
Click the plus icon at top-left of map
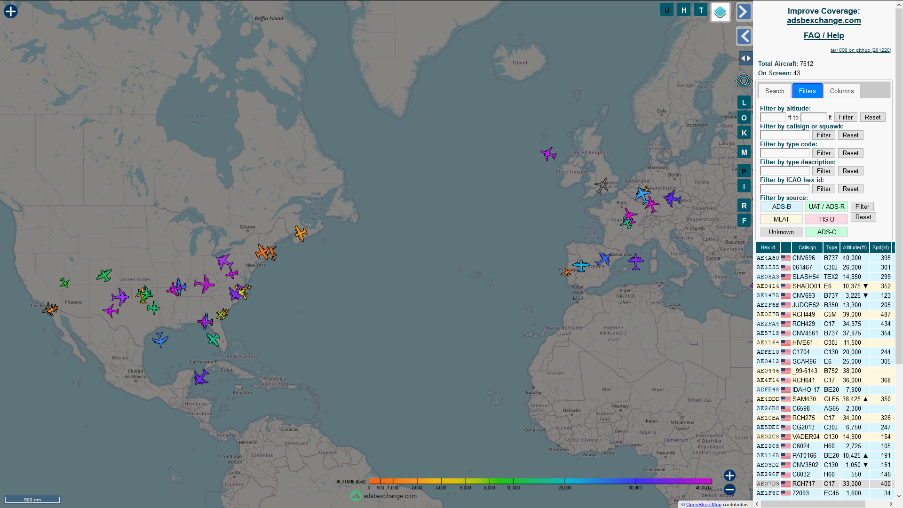11,11
